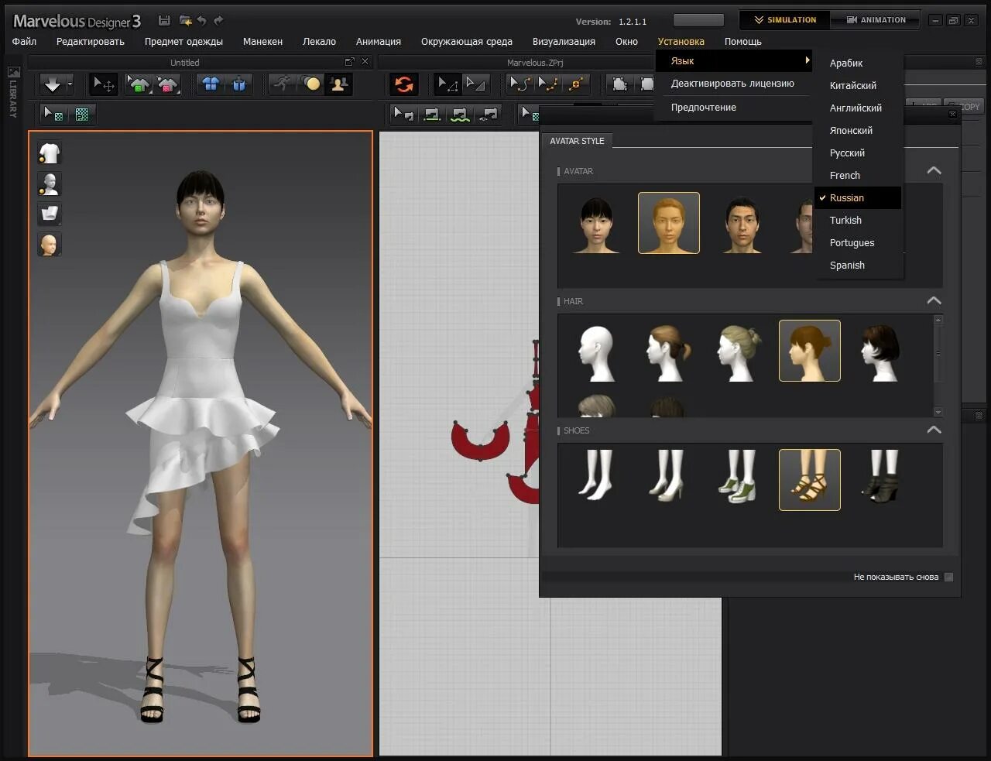
Task: Click the orange Synchronize button in pattern toolbar
Action: 403,84
